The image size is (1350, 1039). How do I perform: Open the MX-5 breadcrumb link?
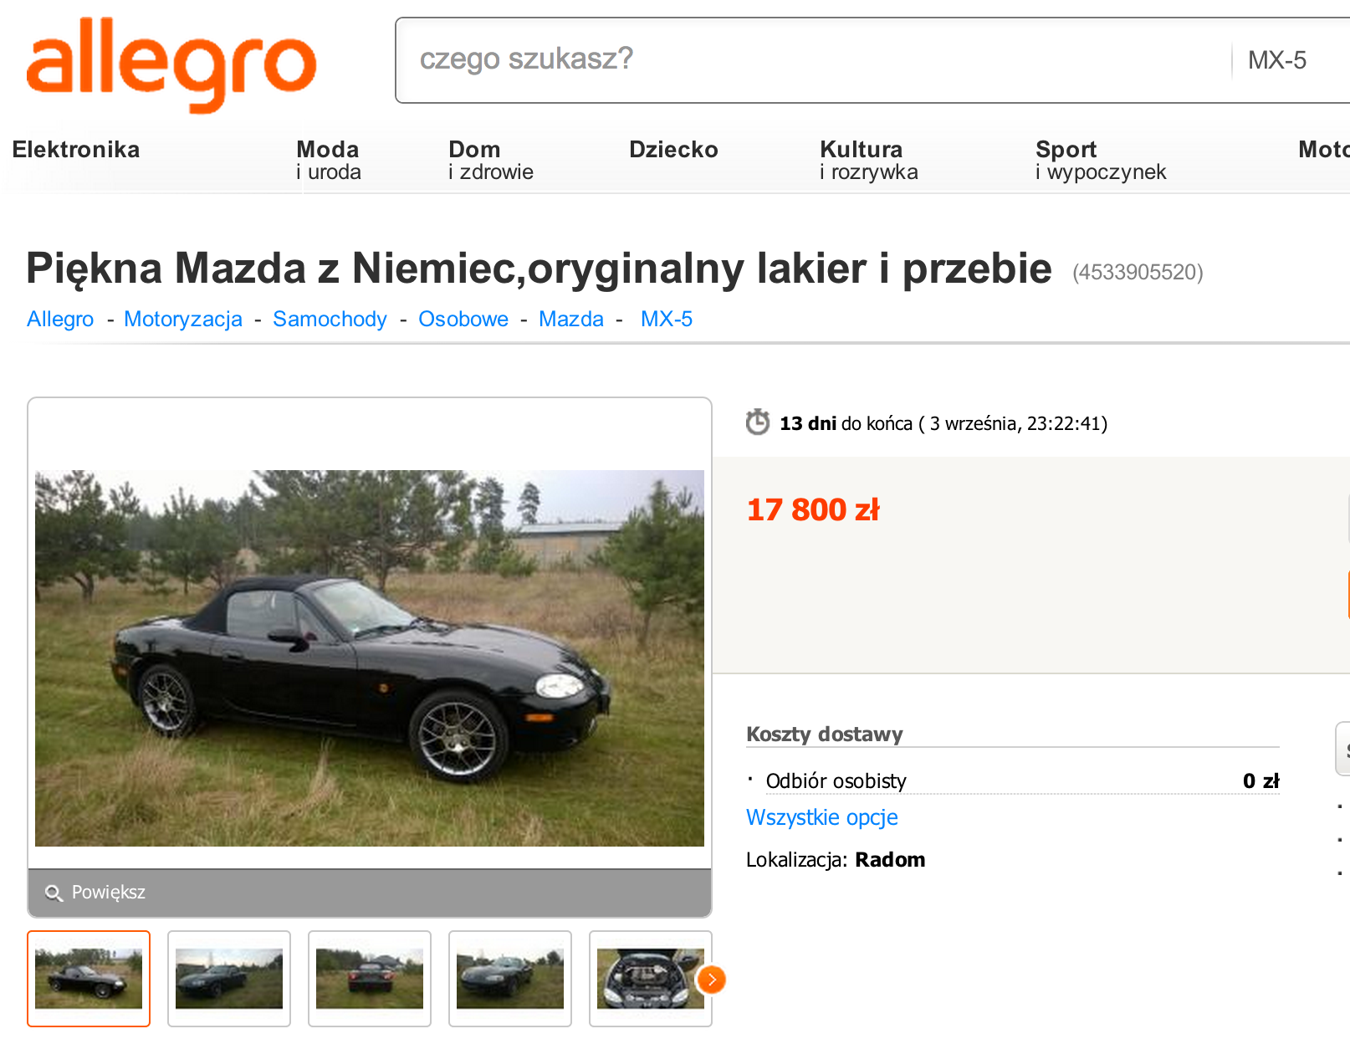[x=667, y=319]
